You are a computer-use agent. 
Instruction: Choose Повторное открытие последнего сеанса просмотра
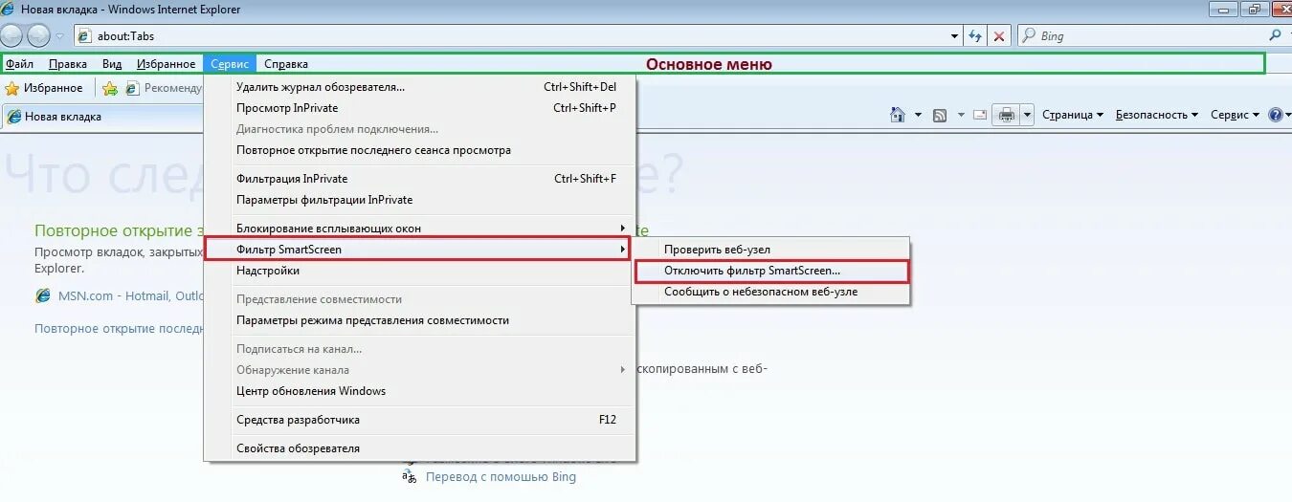click(x=419, y=150)
